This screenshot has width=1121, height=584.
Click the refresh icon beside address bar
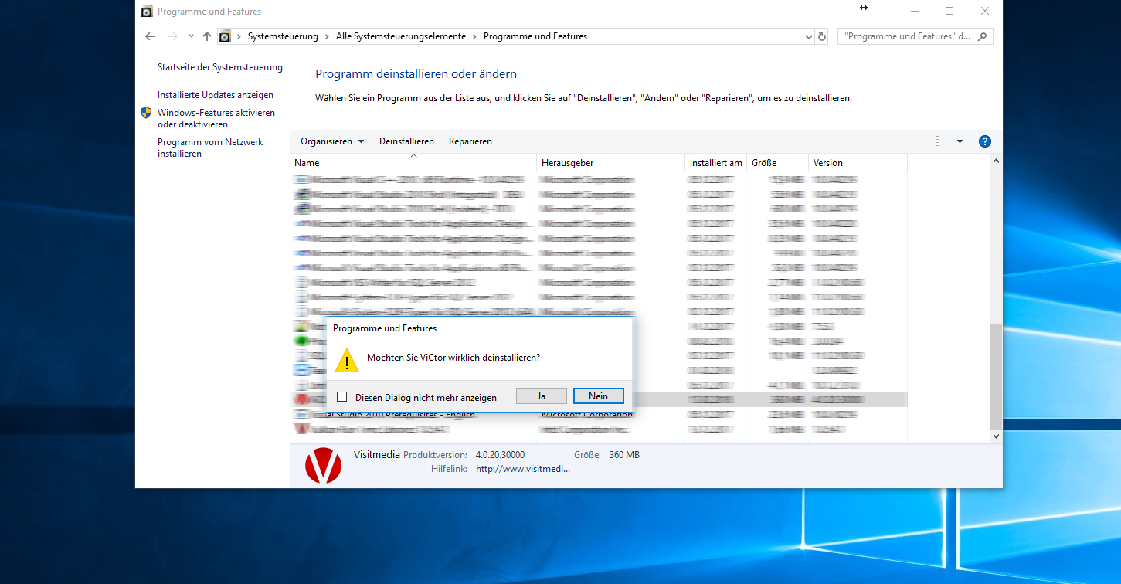821,36
